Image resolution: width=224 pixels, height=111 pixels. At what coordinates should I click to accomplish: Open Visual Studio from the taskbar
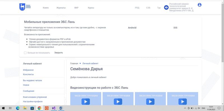click(54, 108)
